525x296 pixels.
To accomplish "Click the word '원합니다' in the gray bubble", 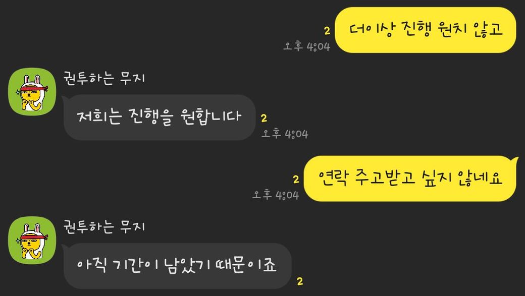I will (x=211, y=116).
